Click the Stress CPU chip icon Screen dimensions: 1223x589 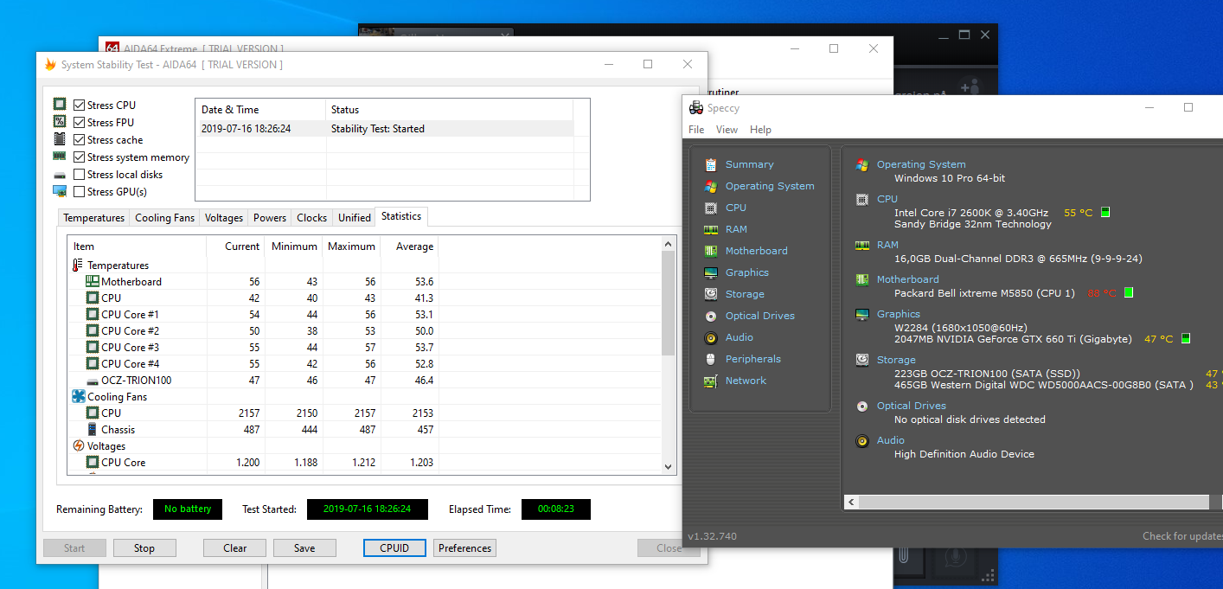coord(60,105)
